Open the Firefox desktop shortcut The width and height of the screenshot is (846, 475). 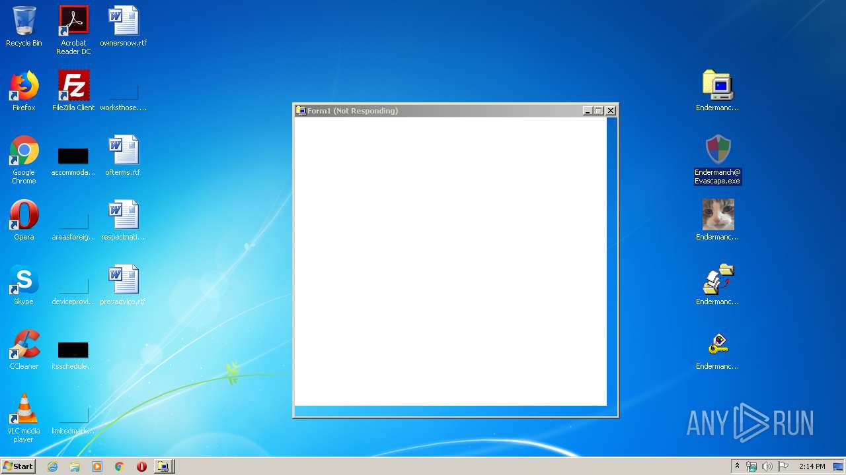24,91
